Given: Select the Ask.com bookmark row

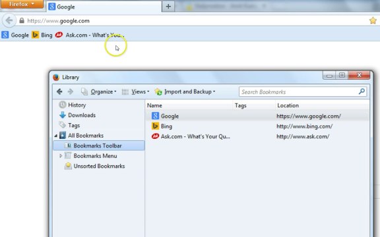Looking at the screenshot, I should tap(257, 136).
